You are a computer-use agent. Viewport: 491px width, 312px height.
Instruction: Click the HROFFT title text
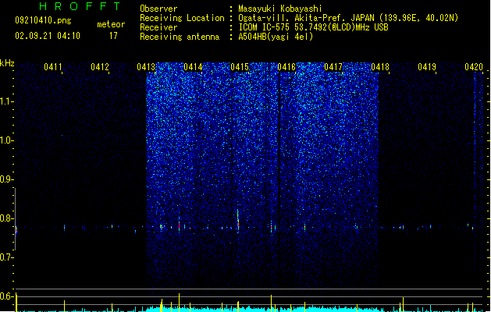point(80,6)
